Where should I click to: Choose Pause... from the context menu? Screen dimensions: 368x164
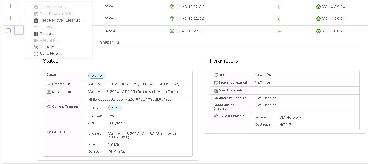click(47, 34)
